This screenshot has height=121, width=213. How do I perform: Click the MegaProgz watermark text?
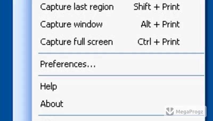click(x=189, y=112)
